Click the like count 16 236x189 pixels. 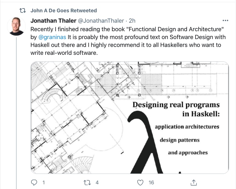pyautogui.click(x=151, y=182)
